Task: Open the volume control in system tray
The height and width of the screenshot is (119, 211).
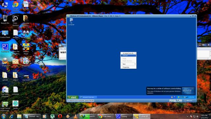Action: click(x=197, y=116)
